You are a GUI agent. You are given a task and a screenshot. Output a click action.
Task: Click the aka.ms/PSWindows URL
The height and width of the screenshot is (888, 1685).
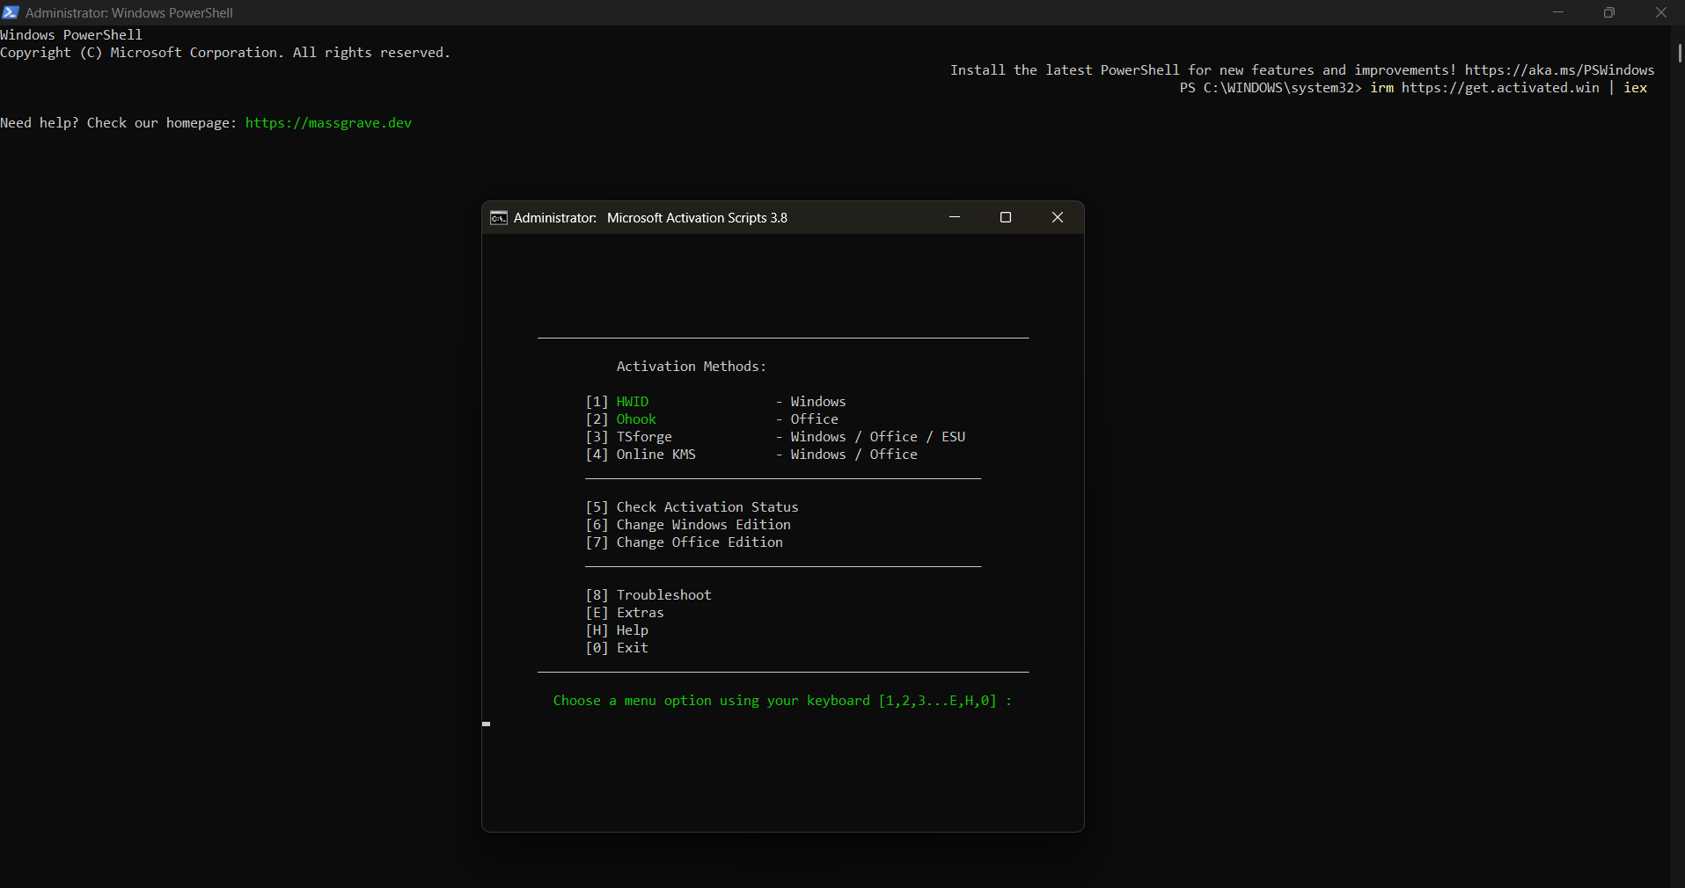(x=1559, y=70)
